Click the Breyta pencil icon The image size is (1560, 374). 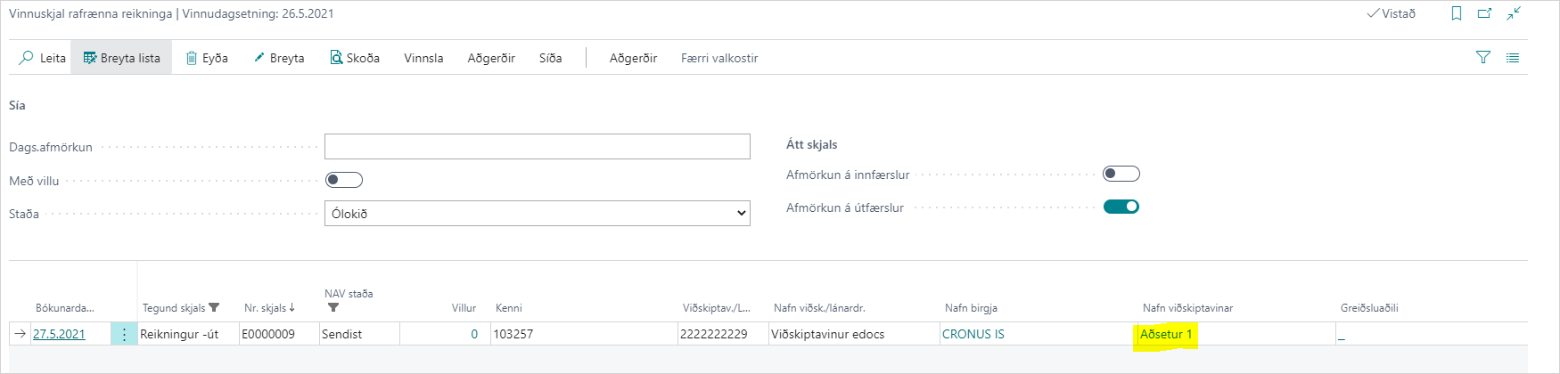click(x=259, y=58)
